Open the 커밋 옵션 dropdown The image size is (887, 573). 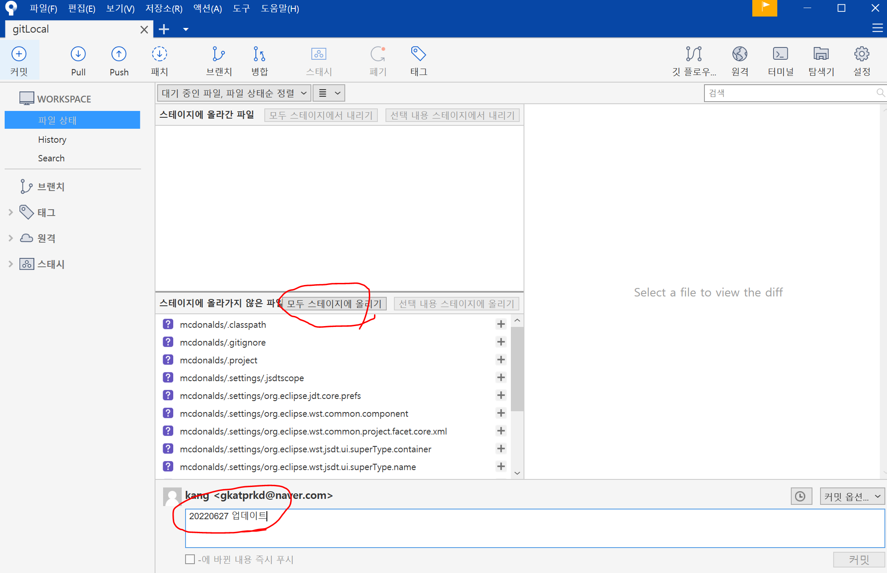click(852, 496)
